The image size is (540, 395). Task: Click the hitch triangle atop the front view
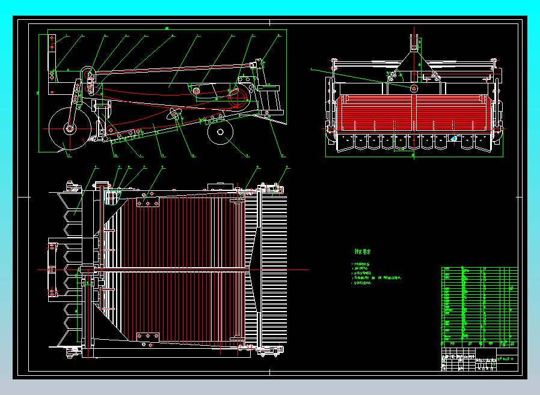click(414, 67)
